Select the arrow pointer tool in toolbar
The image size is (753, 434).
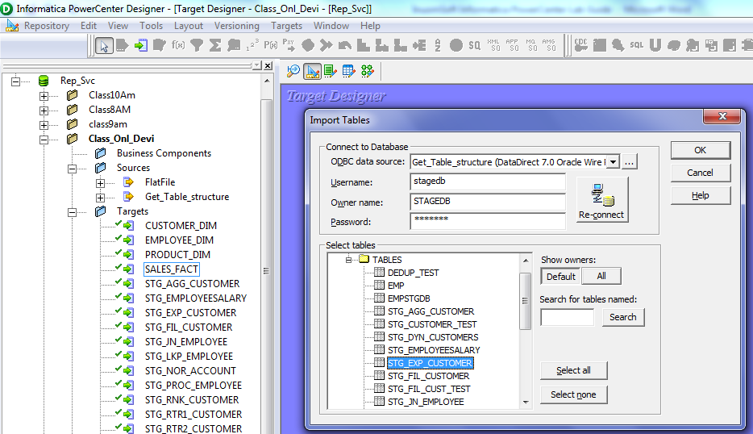pos(104,46)
